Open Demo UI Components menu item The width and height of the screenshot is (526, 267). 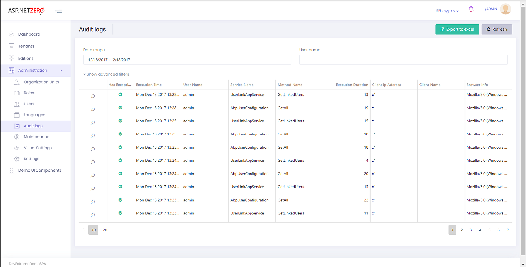tap(40, 170)
